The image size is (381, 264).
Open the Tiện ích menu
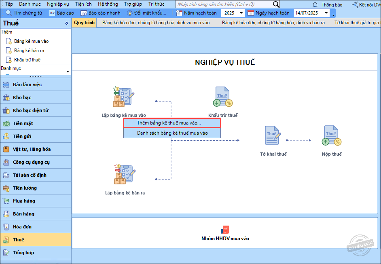(83, 4)
